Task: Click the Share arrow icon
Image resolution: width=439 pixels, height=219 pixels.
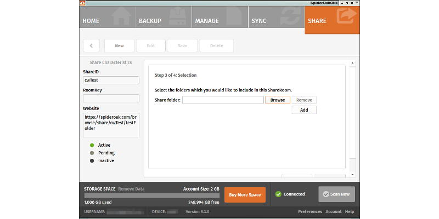Action: 347,16
